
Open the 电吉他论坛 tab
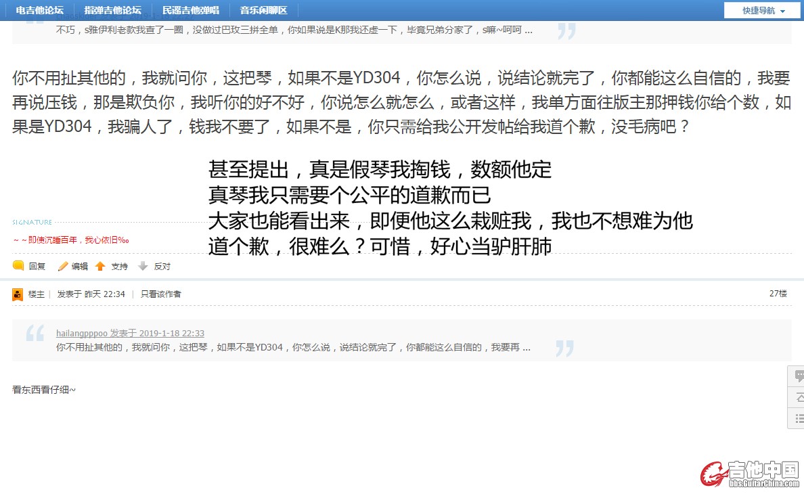pos(40,10)
